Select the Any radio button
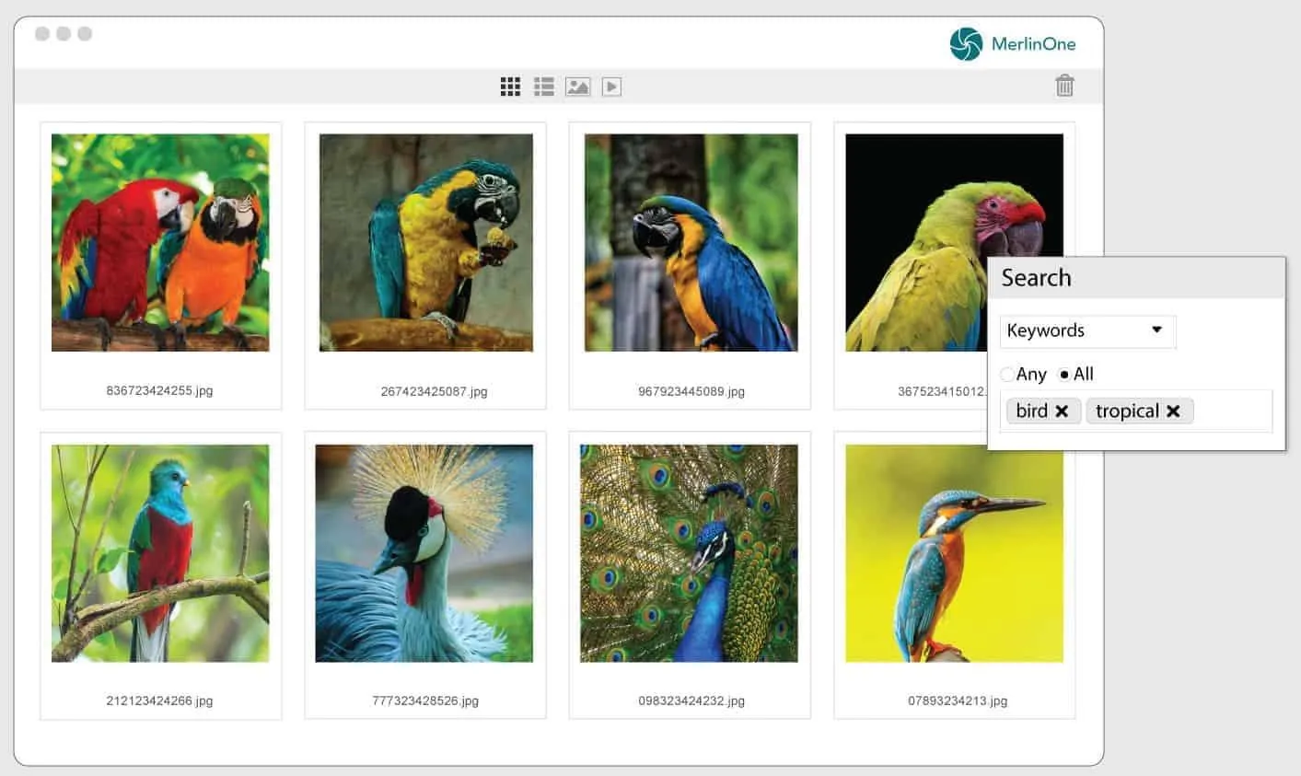The height and width of the screenshot is (776, 1301). click(1007, 375)
